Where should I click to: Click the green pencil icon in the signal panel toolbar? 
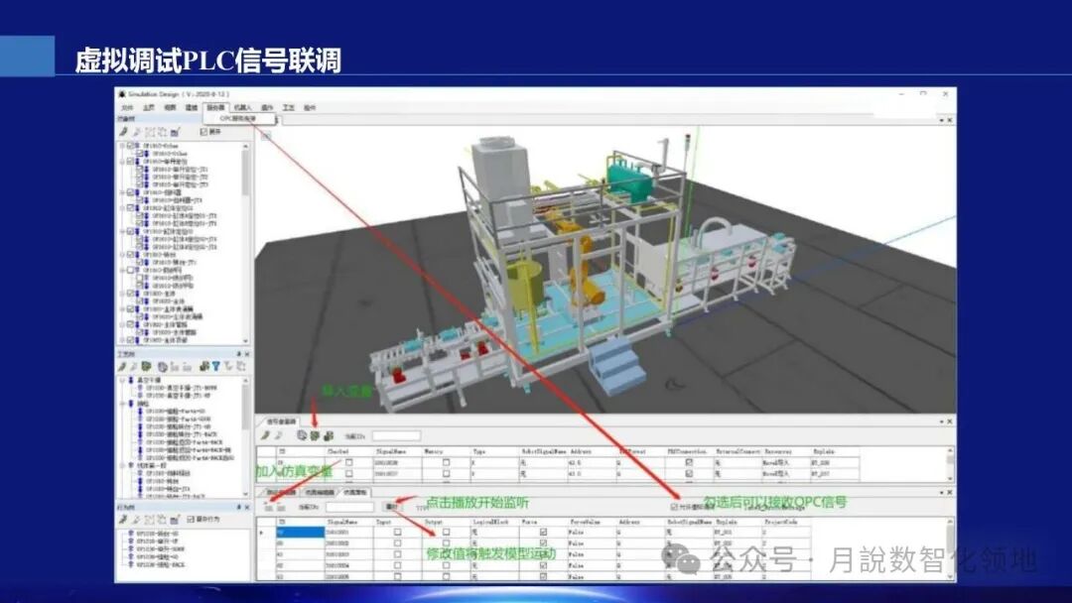[265, 435]
